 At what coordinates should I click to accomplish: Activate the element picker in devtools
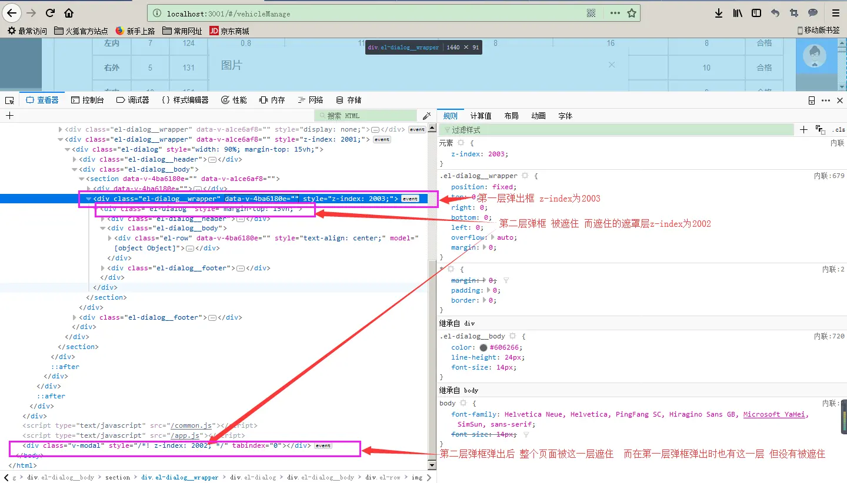pyautogui.click(x=9, y=100)
